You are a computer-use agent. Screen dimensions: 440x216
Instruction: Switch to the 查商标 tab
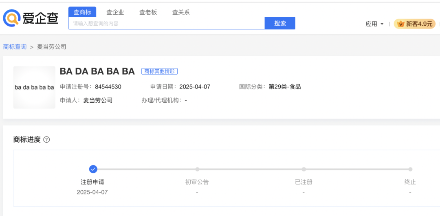[82, 12]
